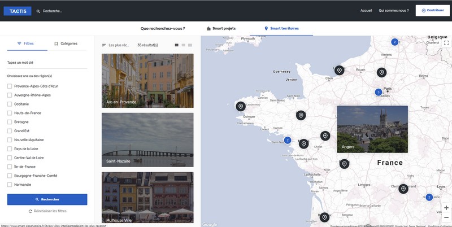Select the medium grid view icon
Viewport: 452px width, 227px height.
pos(183,45)
